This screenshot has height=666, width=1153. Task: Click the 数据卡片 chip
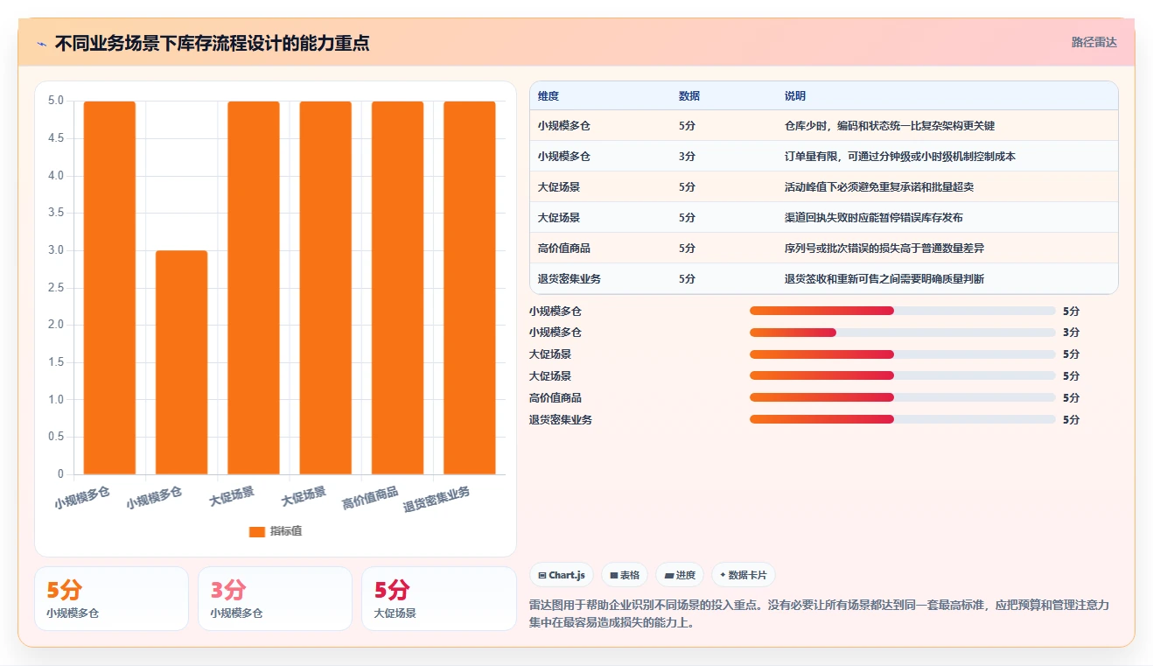pyautogui.click(x=743, y=575)
